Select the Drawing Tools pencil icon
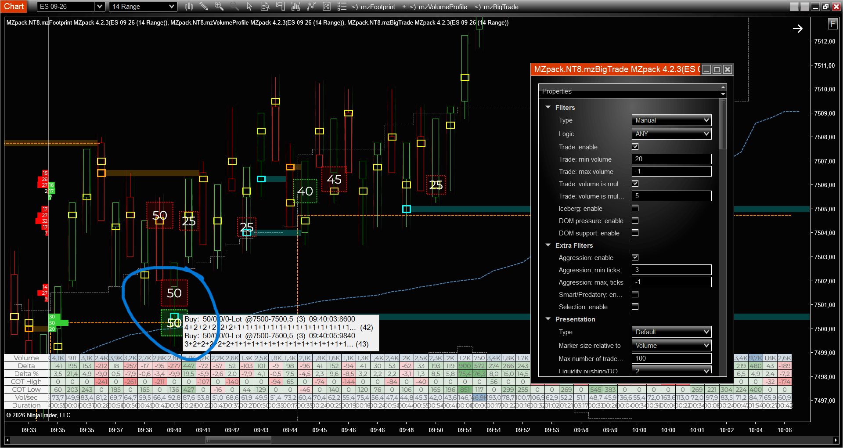Screen dimensions: 843x448 click(204, 7)
